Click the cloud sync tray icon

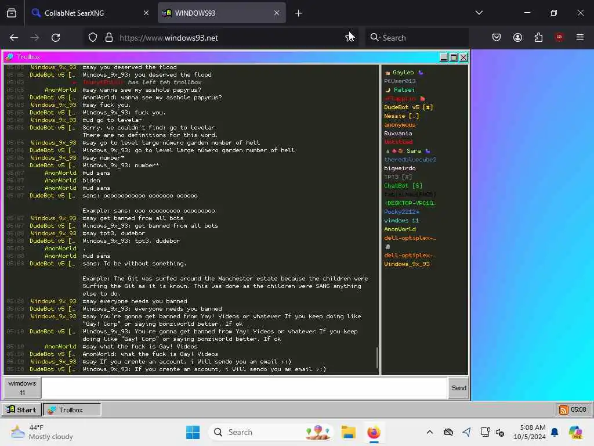[x=448, y=432]
